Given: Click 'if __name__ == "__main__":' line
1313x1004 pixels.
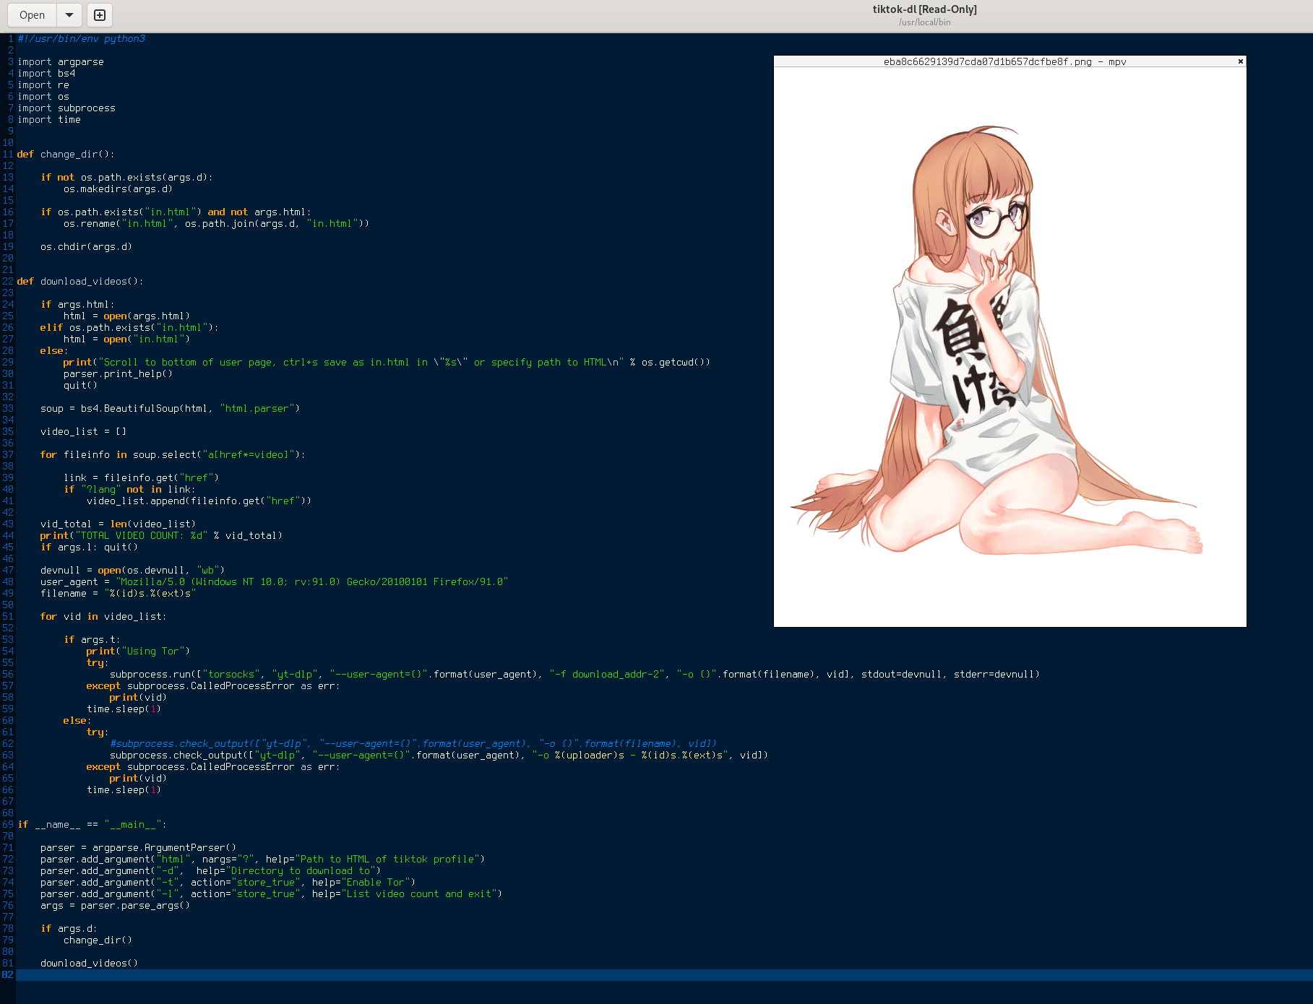Looking at the screenshot, I should click(92, 825).
